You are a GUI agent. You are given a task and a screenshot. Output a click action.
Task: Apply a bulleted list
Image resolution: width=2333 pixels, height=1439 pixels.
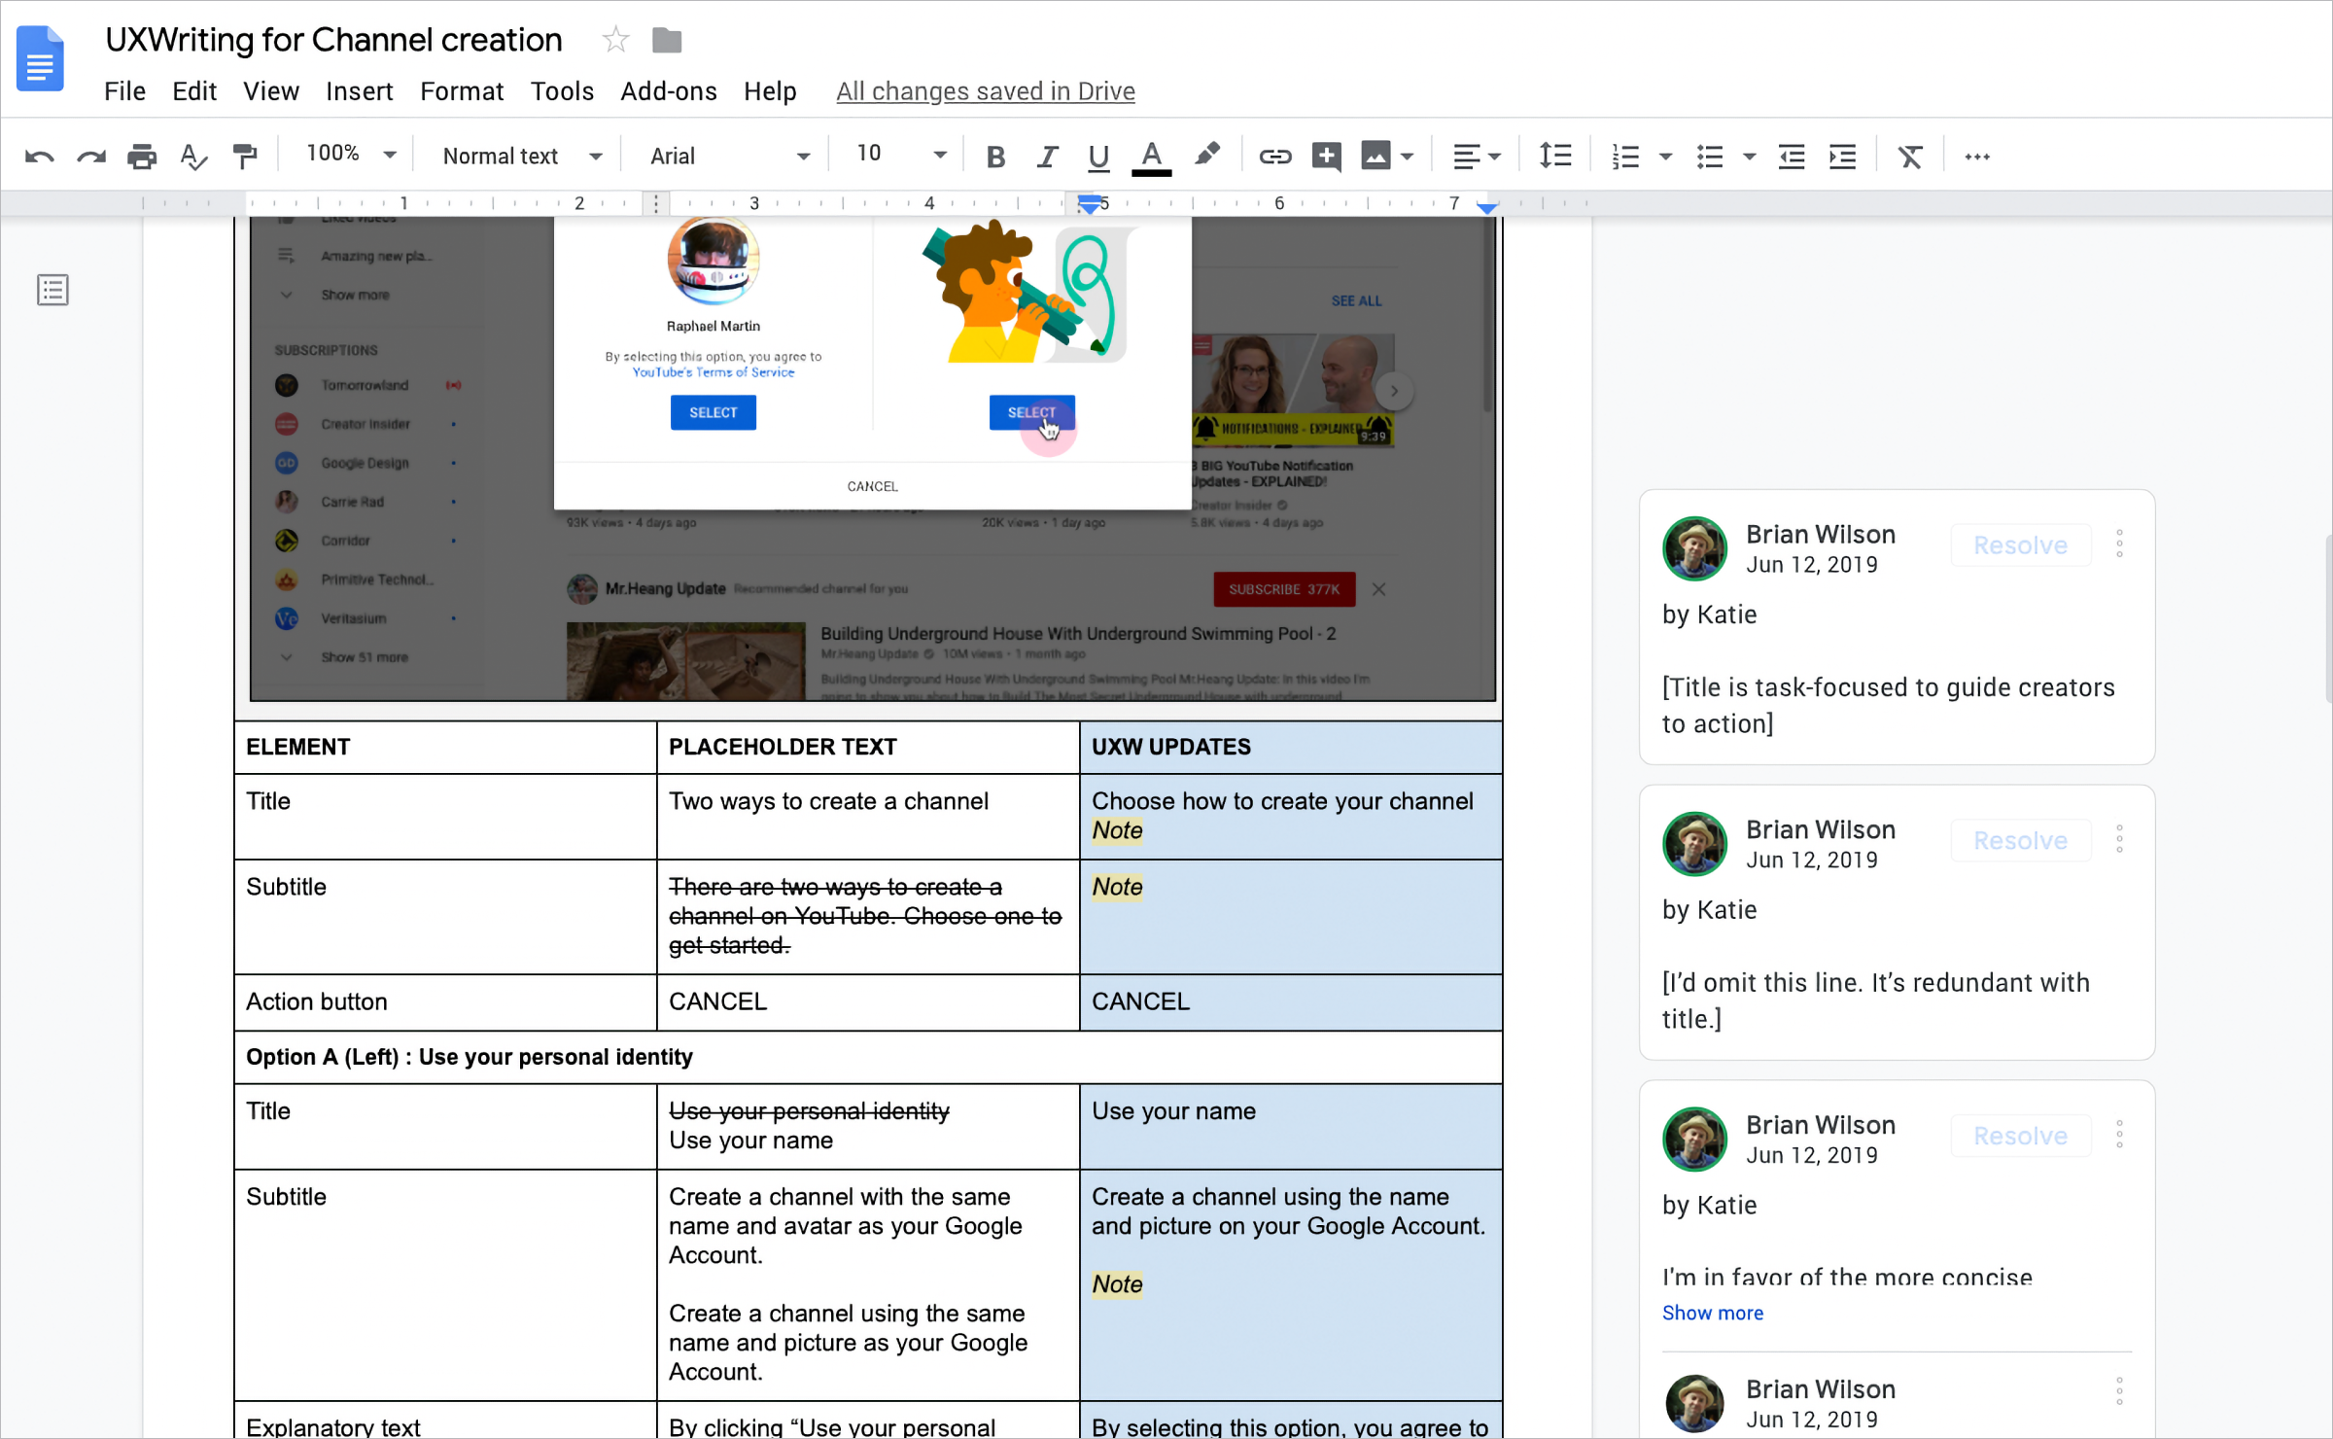pyautogui.click(x=1710, y=157)
